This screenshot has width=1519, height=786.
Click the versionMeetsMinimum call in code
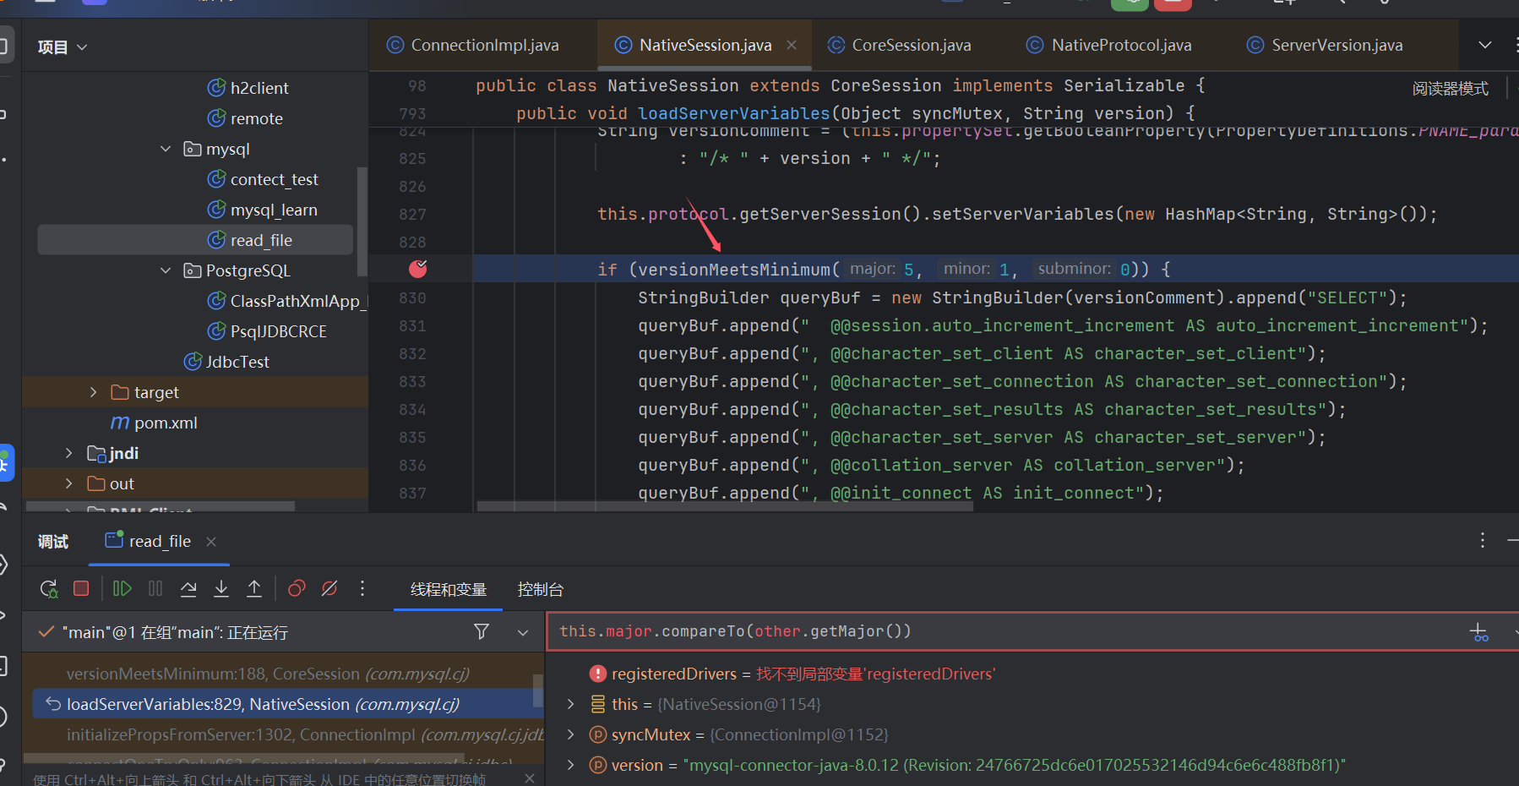click(734, 270)
